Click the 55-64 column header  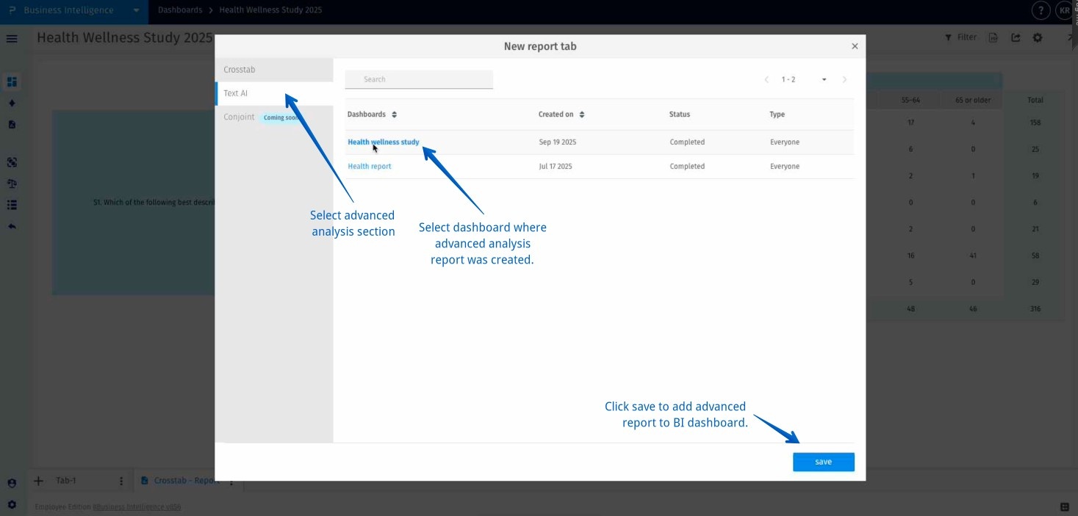[911, 100]
